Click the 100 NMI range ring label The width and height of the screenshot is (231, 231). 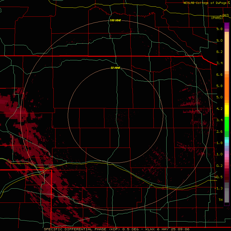pyautogui.click(x=115, y=20)
